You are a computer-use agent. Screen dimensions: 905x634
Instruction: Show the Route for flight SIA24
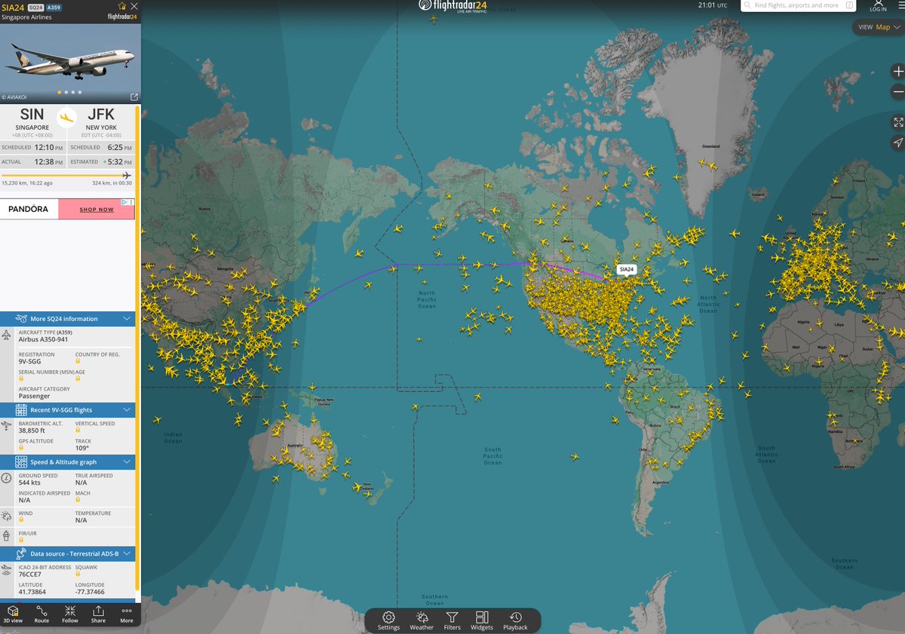click(41, 614)
